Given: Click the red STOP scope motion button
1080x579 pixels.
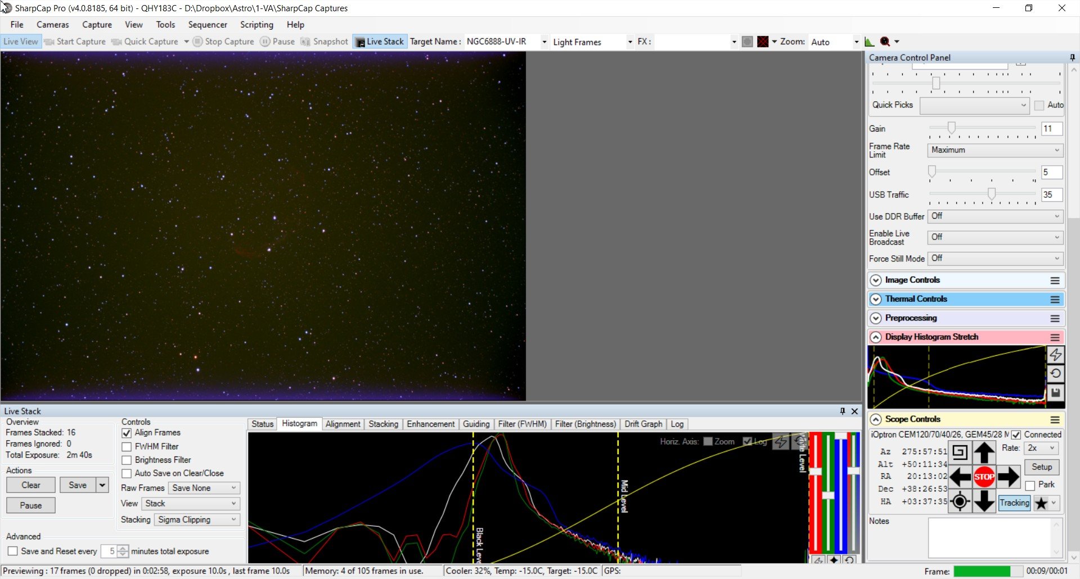Looking at the screenshot, I should 984,477.
